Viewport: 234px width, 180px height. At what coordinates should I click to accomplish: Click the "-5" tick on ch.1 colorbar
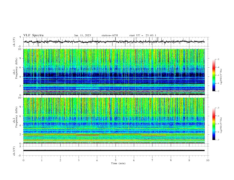[218, 75]
